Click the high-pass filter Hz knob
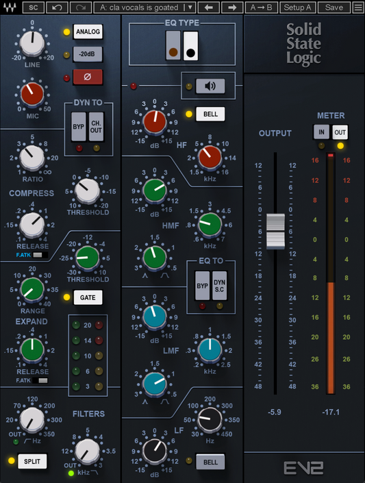 tap(32, 419)
